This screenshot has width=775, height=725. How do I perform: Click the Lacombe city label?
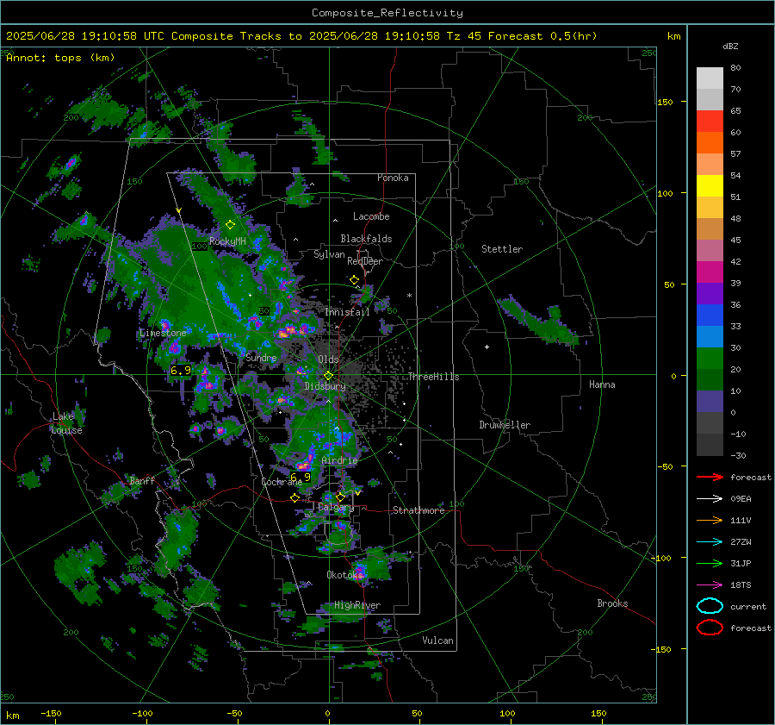click(371, 216)
